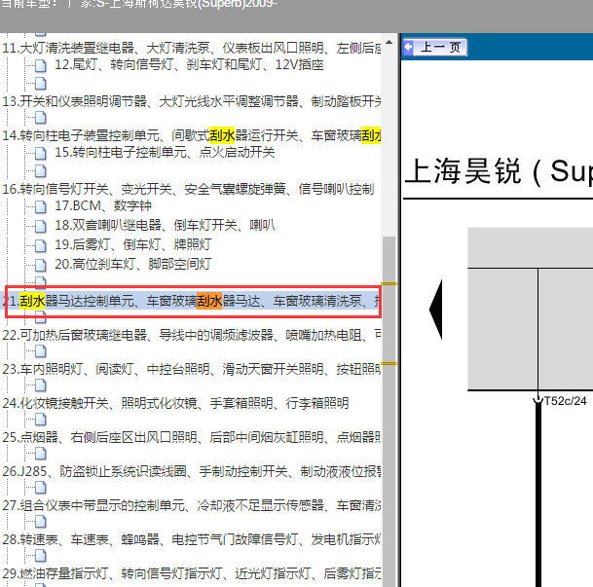
Task: Open item 24.化妆镜接触开关、照明式化妆镜
Action: pyautogui.click(x=175, y=403)
